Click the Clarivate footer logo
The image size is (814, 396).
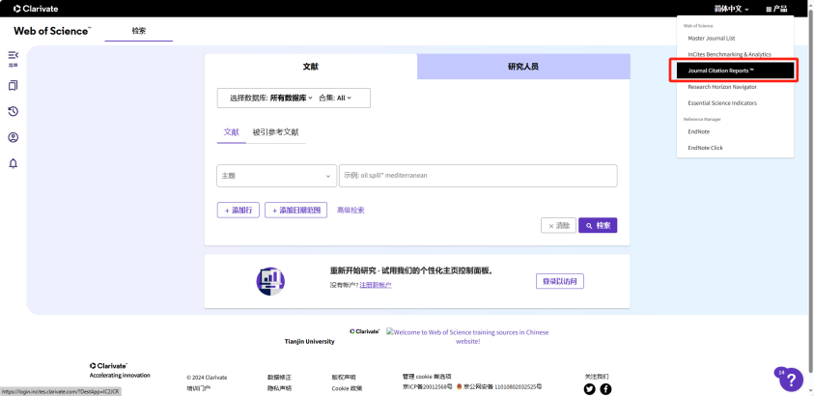(x=108, y=366)
